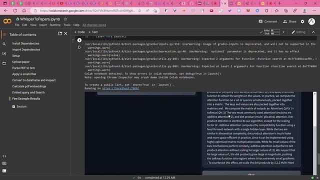
Task: Open the Runtime menu
Action: click(x=55, y=25)
